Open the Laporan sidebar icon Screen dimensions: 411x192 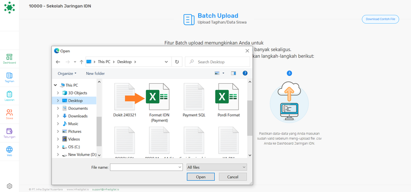[x=9, y=96]
